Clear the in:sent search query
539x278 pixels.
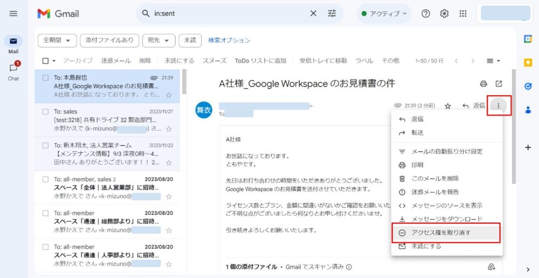(x=313, y=13)
